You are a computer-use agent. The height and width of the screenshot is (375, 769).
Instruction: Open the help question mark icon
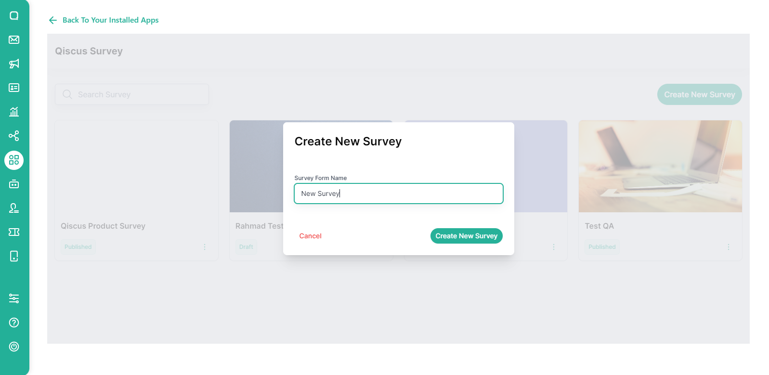tap(14, 323)
